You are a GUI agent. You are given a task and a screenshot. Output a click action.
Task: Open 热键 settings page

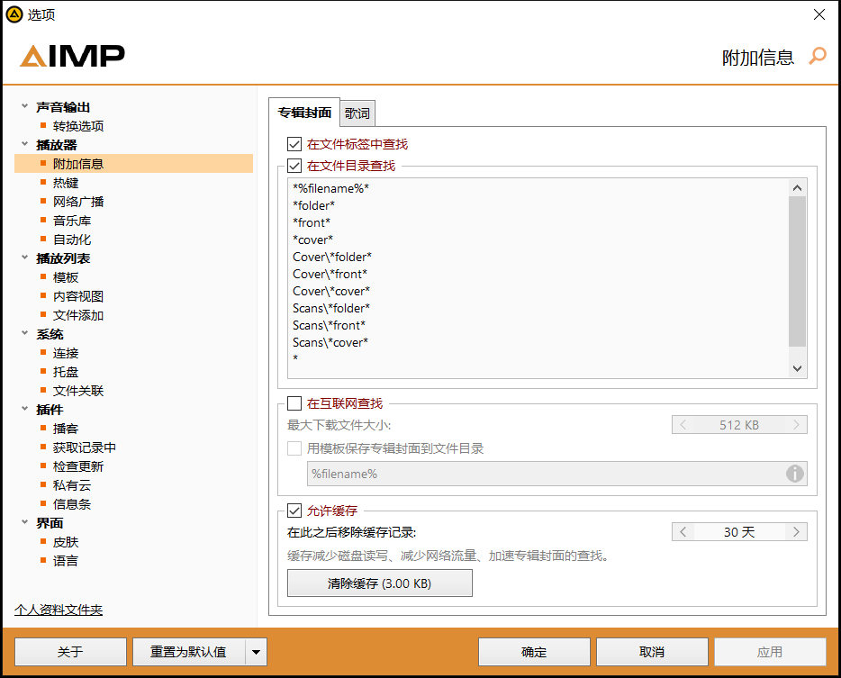tap(66, 183)
